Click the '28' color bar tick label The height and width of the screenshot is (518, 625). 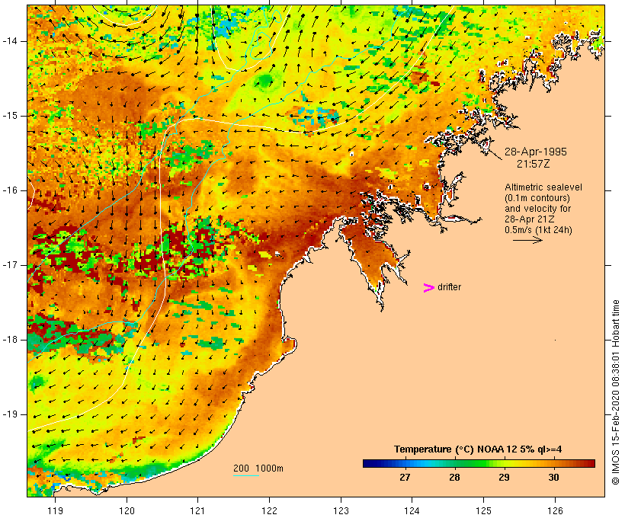pos(454,478)
